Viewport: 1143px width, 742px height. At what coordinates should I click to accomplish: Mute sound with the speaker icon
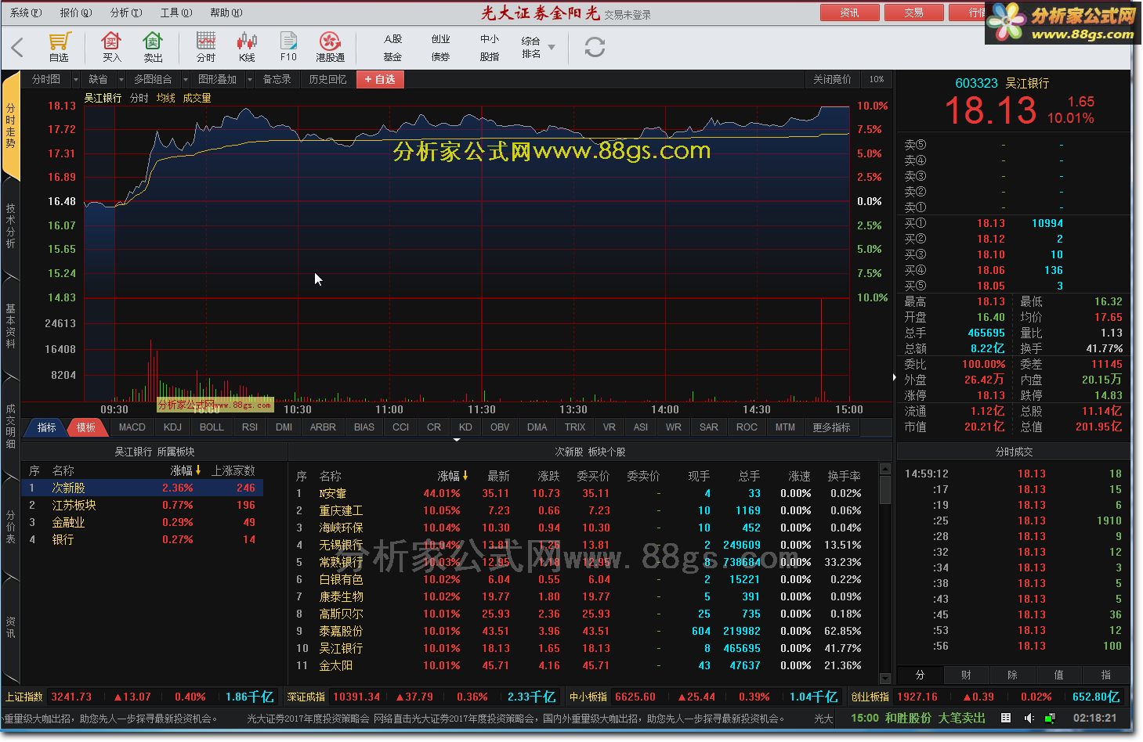point(1029,718)
